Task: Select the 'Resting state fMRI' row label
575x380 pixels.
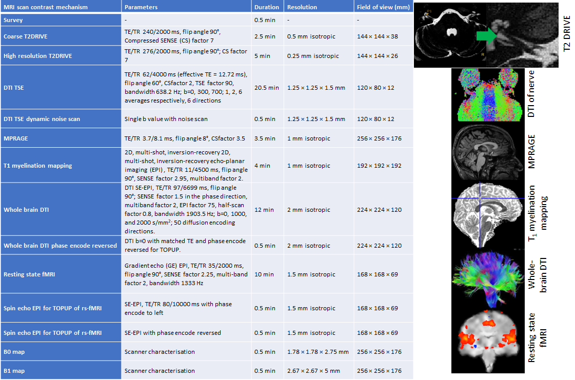Action: tap(28, 274)
